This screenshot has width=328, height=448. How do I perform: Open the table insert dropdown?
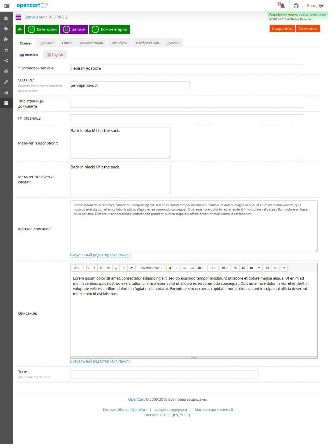[x=225, y=268]
